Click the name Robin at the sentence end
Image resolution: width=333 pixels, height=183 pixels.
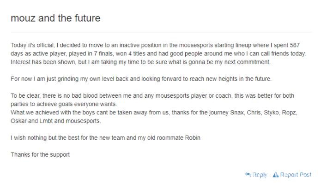193,138
